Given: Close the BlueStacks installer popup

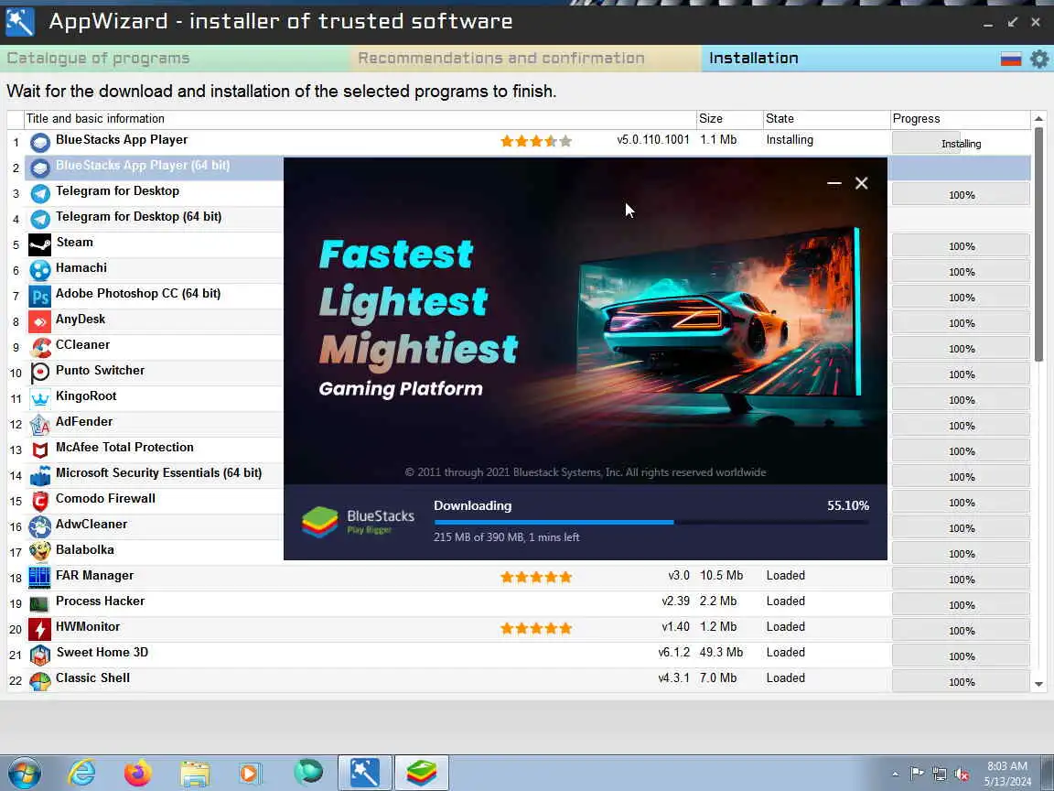Looking at the screenshot, I should coord(861,183).
